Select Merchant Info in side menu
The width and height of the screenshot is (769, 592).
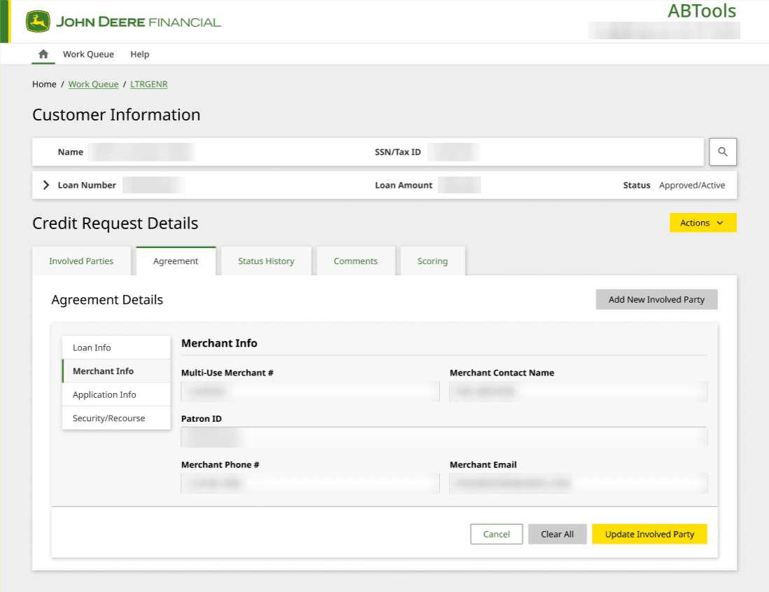click(x=116, y=371)
